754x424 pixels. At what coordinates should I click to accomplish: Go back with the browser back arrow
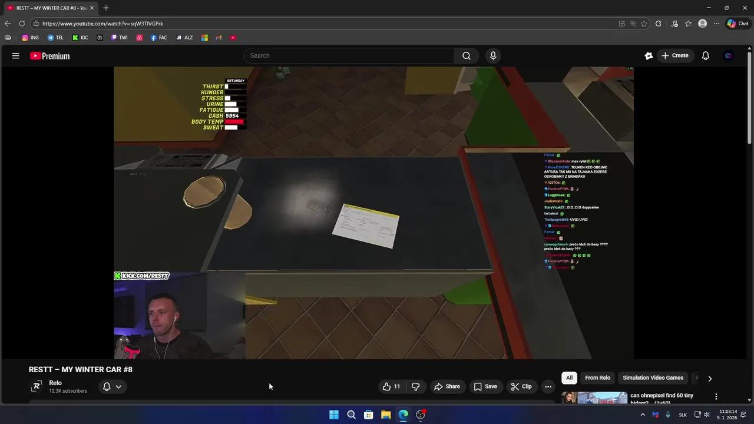(x=8, y=24)
